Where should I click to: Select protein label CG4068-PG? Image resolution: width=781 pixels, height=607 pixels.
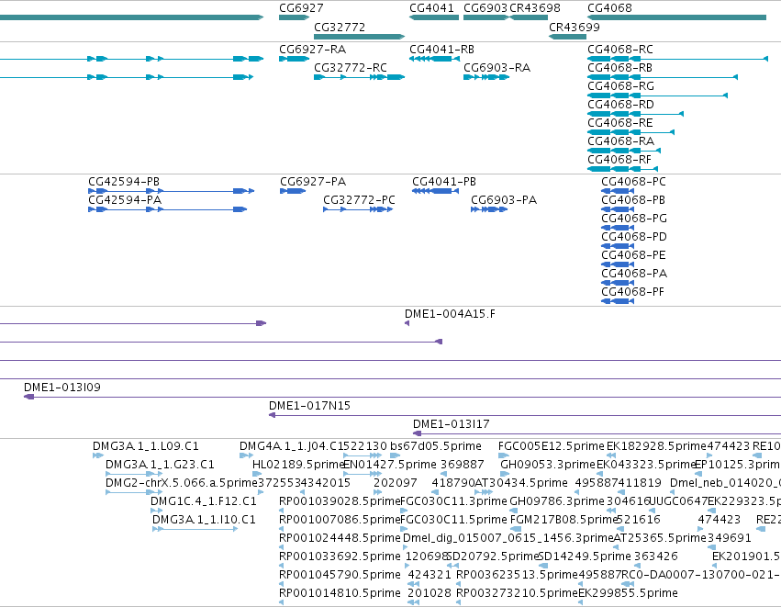click(634, 219)
